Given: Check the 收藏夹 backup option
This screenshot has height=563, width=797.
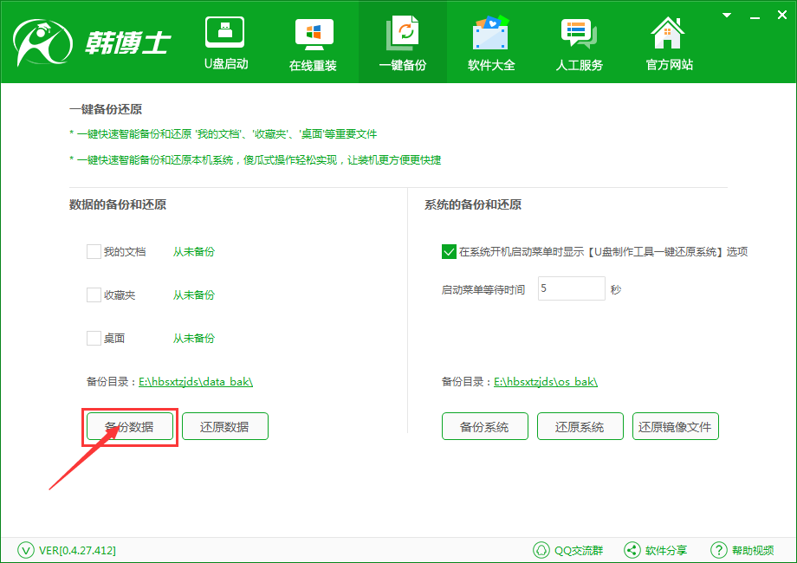Looking at the screenshot, I should point(94,294).
